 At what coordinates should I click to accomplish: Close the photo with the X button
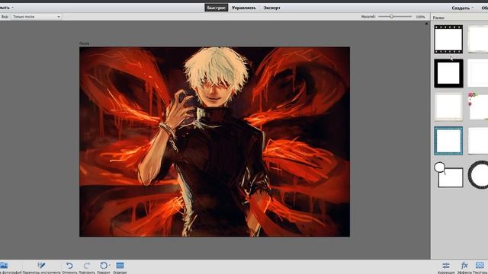[426, 24]
